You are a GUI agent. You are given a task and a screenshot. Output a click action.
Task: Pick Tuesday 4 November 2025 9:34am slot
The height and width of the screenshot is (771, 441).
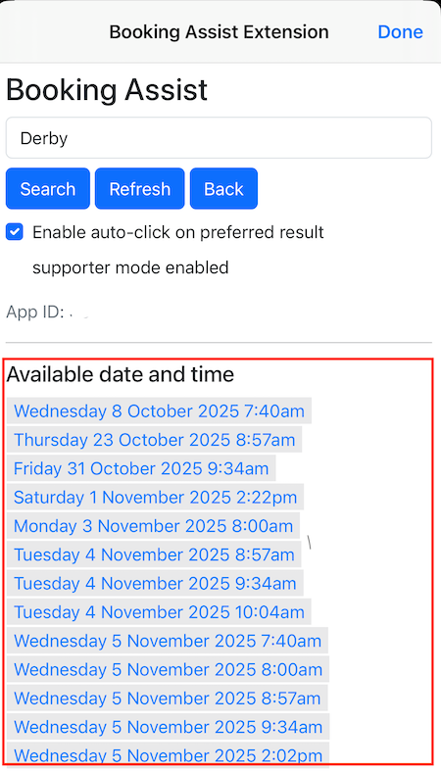[155, 583]
